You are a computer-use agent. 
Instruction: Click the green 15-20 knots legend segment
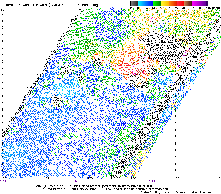[157, 4]
